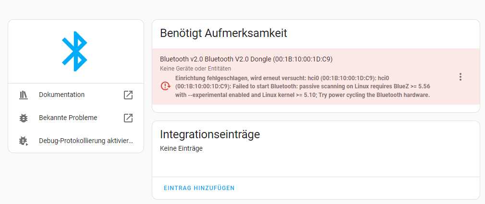Select the Bluetooth V2.0 Dongle entry title
This screenshot has width=485, height=204.
[246, 59]
